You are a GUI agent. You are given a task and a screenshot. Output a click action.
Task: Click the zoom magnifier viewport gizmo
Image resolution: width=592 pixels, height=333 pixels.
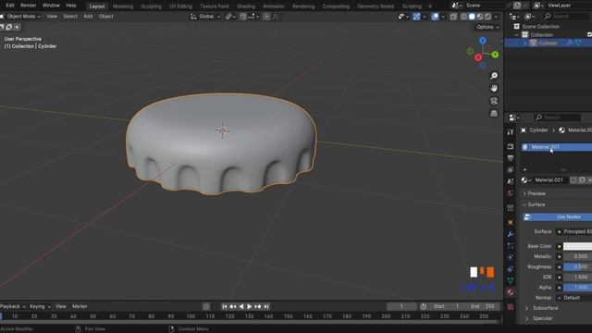point(494,76)
